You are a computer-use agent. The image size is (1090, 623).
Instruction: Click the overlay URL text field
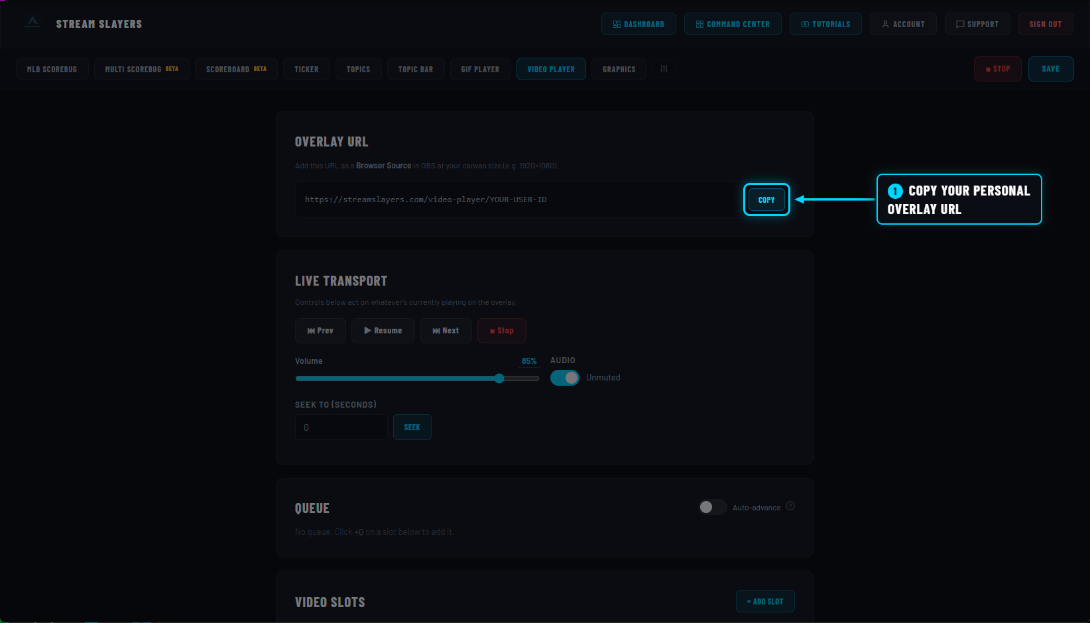[x=519, y=199]
